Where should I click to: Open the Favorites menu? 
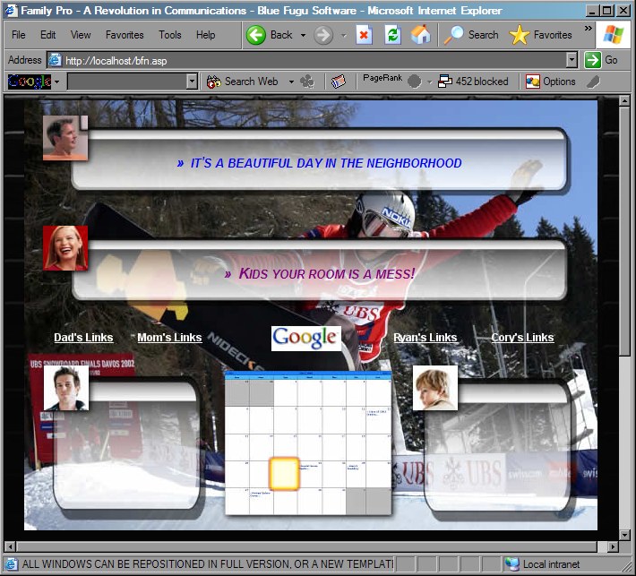(125, 35)
